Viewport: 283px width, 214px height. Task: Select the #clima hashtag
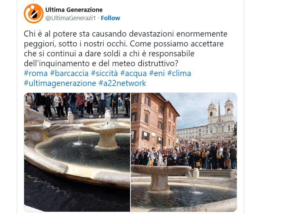(179, 73)
